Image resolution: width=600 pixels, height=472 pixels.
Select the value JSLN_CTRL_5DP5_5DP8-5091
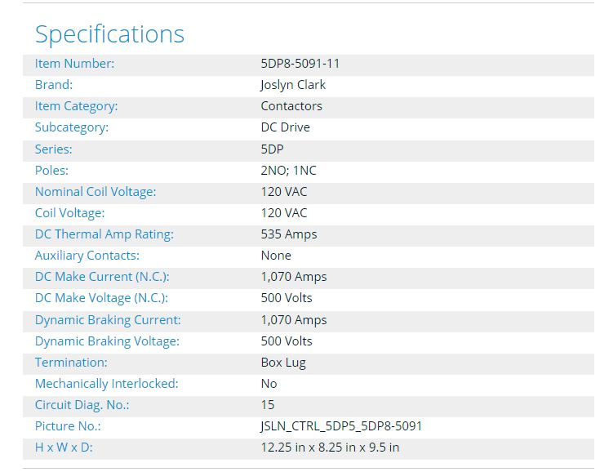tap(341, 426)
